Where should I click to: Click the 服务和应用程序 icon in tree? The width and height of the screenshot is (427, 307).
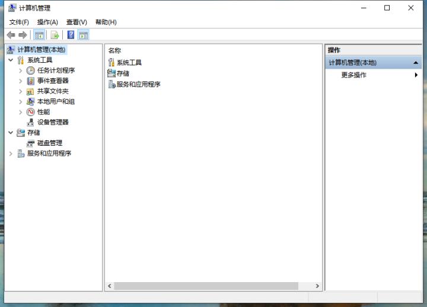(21, 153)
